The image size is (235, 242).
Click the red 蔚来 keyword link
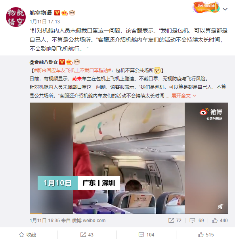tap(77, 79)
